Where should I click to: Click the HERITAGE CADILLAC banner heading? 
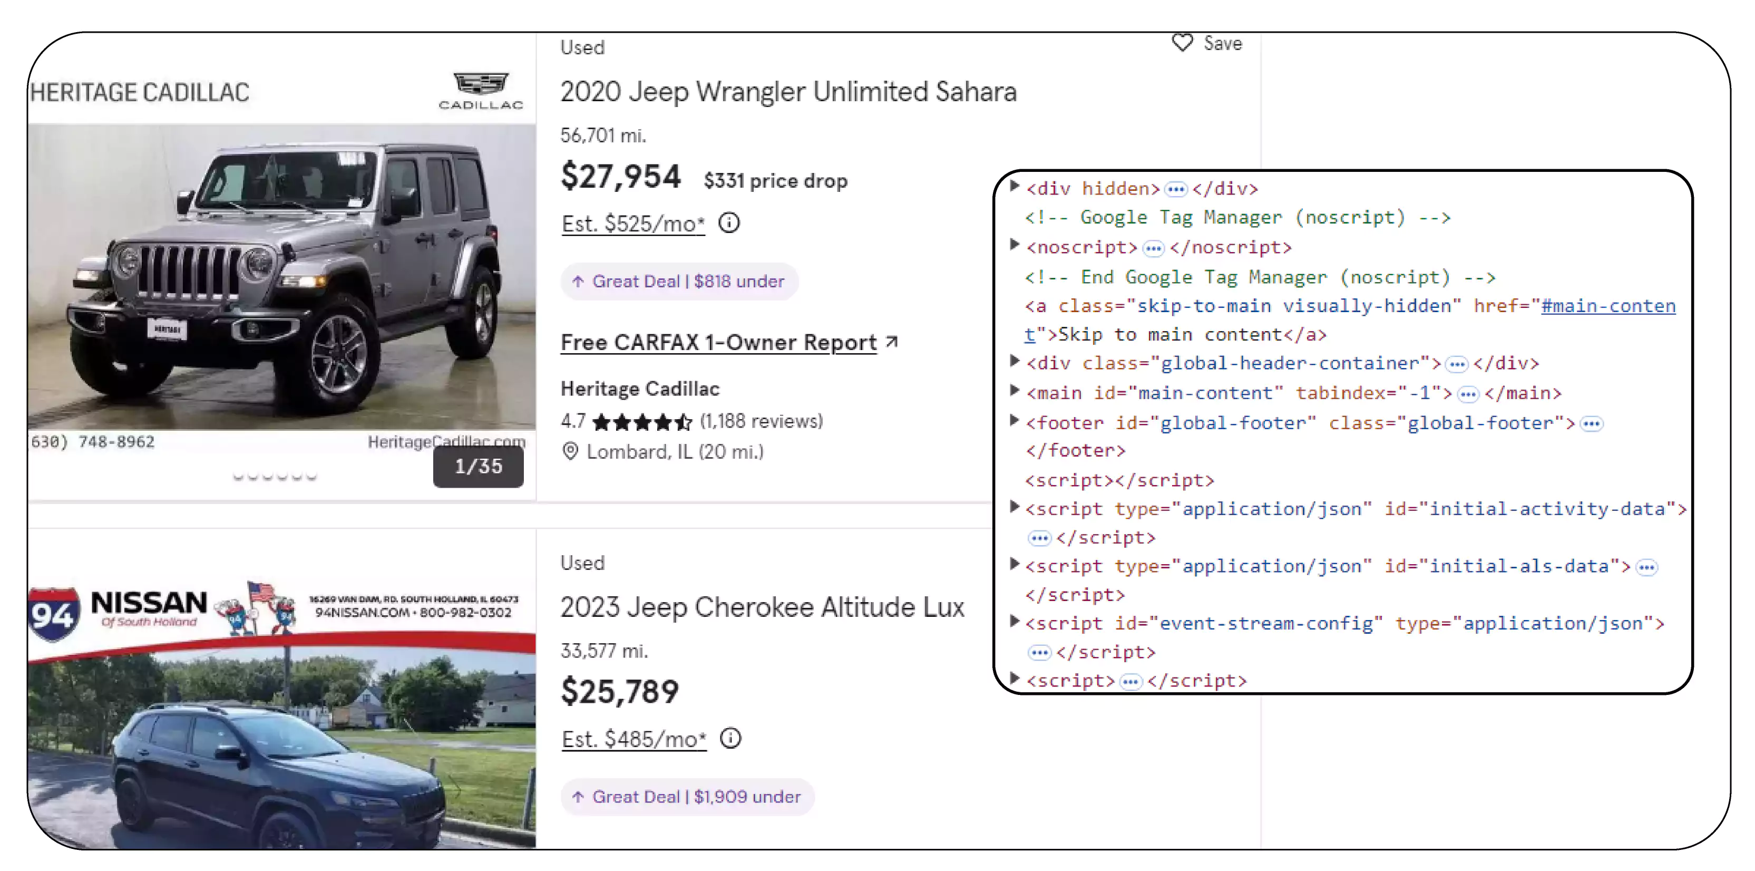(x=140, y=92)
